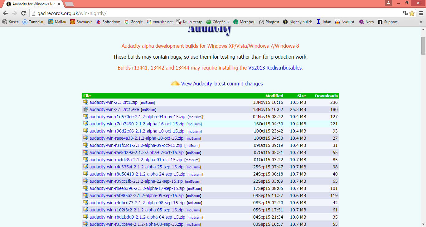Click the File column header
Screen dimensions: 426x227
[87, 96]
